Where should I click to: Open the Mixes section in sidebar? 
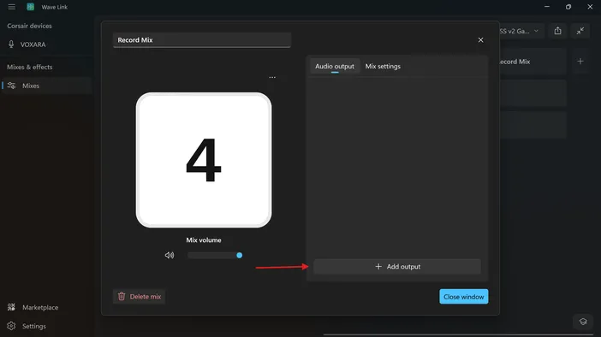click(46, 86)
